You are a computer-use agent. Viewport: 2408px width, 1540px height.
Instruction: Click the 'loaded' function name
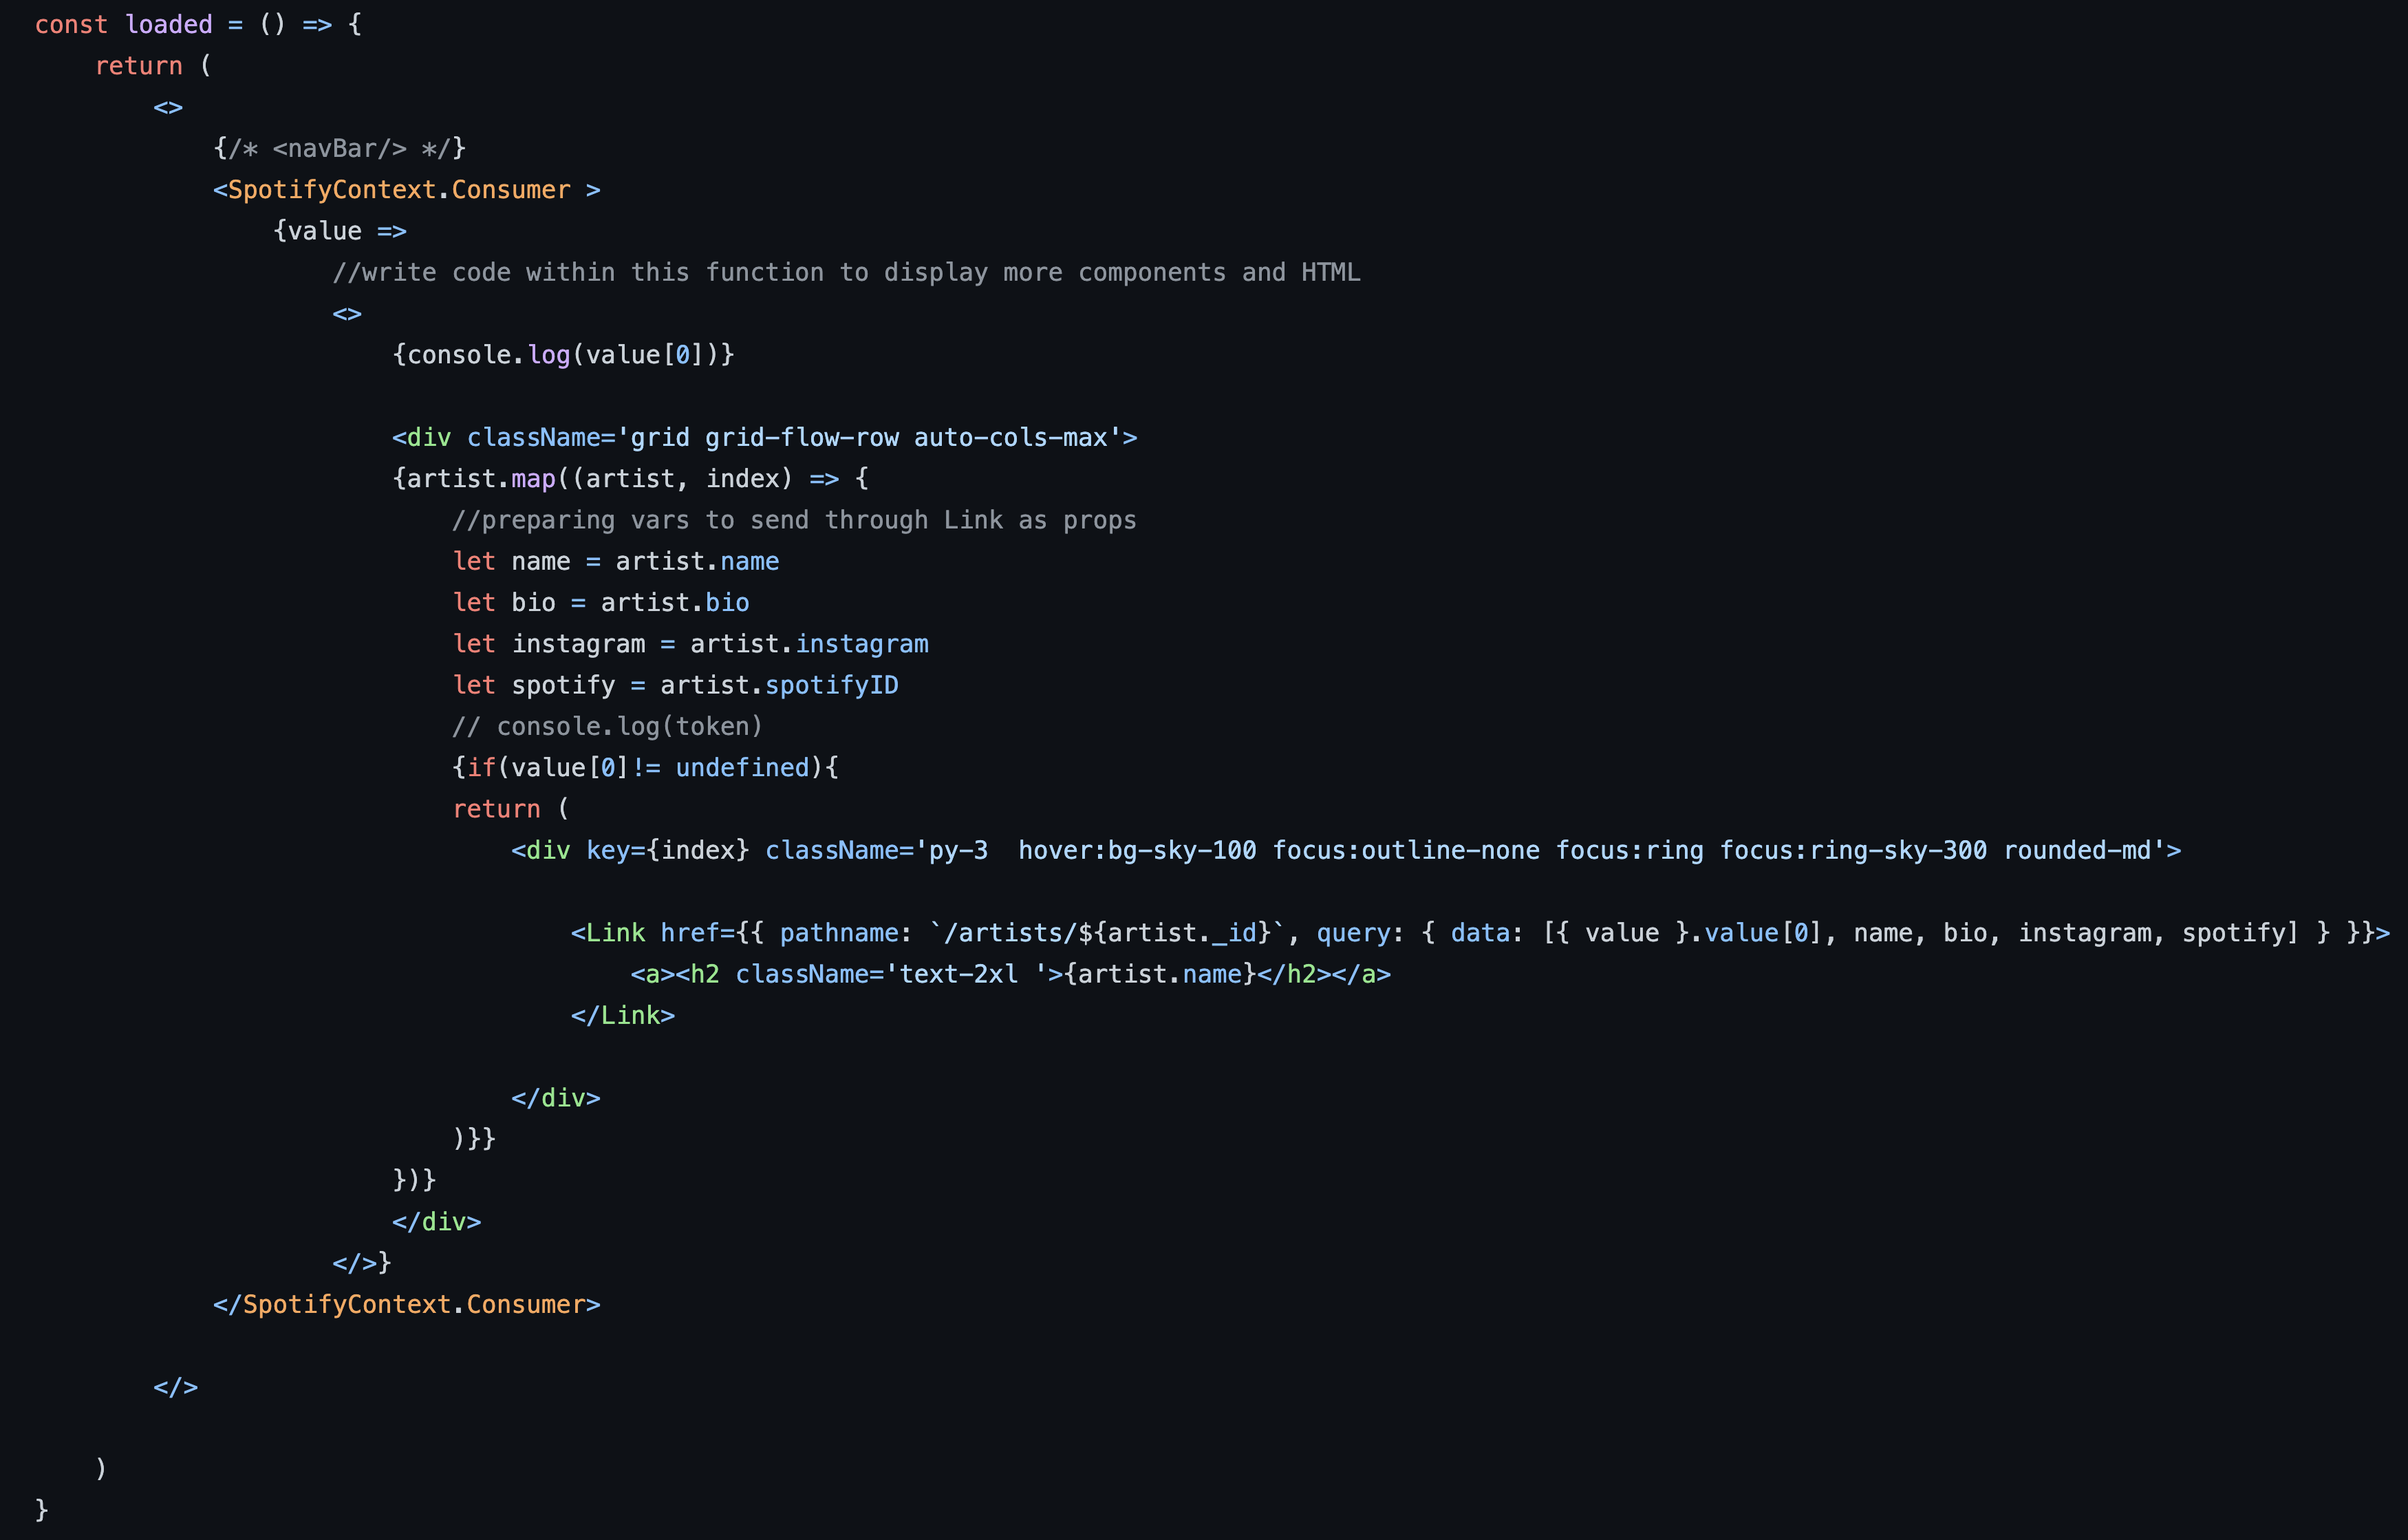tap(168, 24)
